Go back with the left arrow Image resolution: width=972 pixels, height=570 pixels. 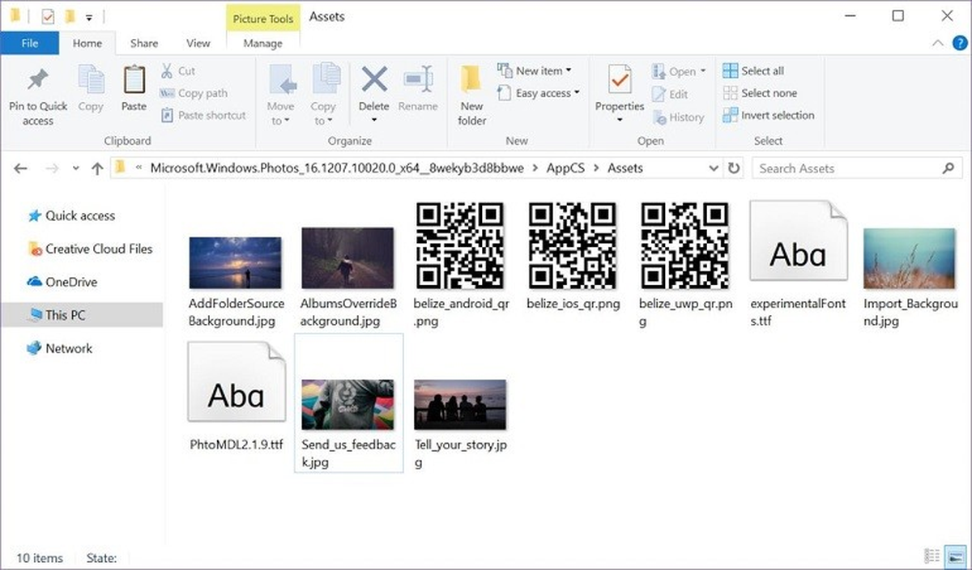(x=21, y=168)
